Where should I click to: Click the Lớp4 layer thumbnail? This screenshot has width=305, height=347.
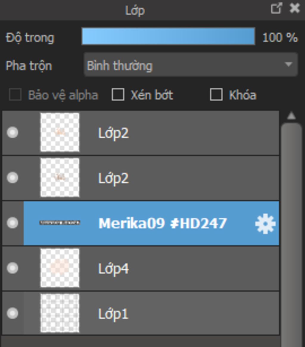point(60,268)
